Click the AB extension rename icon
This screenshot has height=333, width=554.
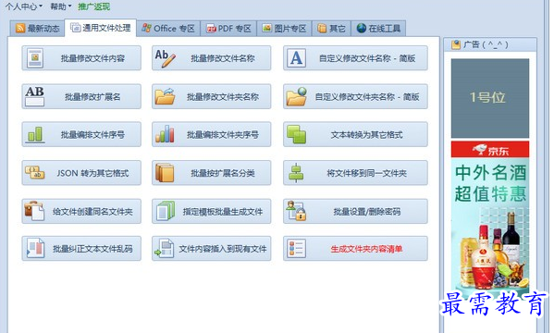[x=34, y=96]
